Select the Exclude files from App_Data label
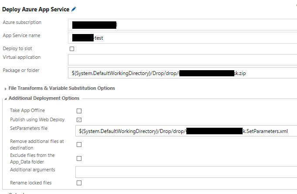Image resolution: width=297 pixels, height=194 pixels. point(32,159)
